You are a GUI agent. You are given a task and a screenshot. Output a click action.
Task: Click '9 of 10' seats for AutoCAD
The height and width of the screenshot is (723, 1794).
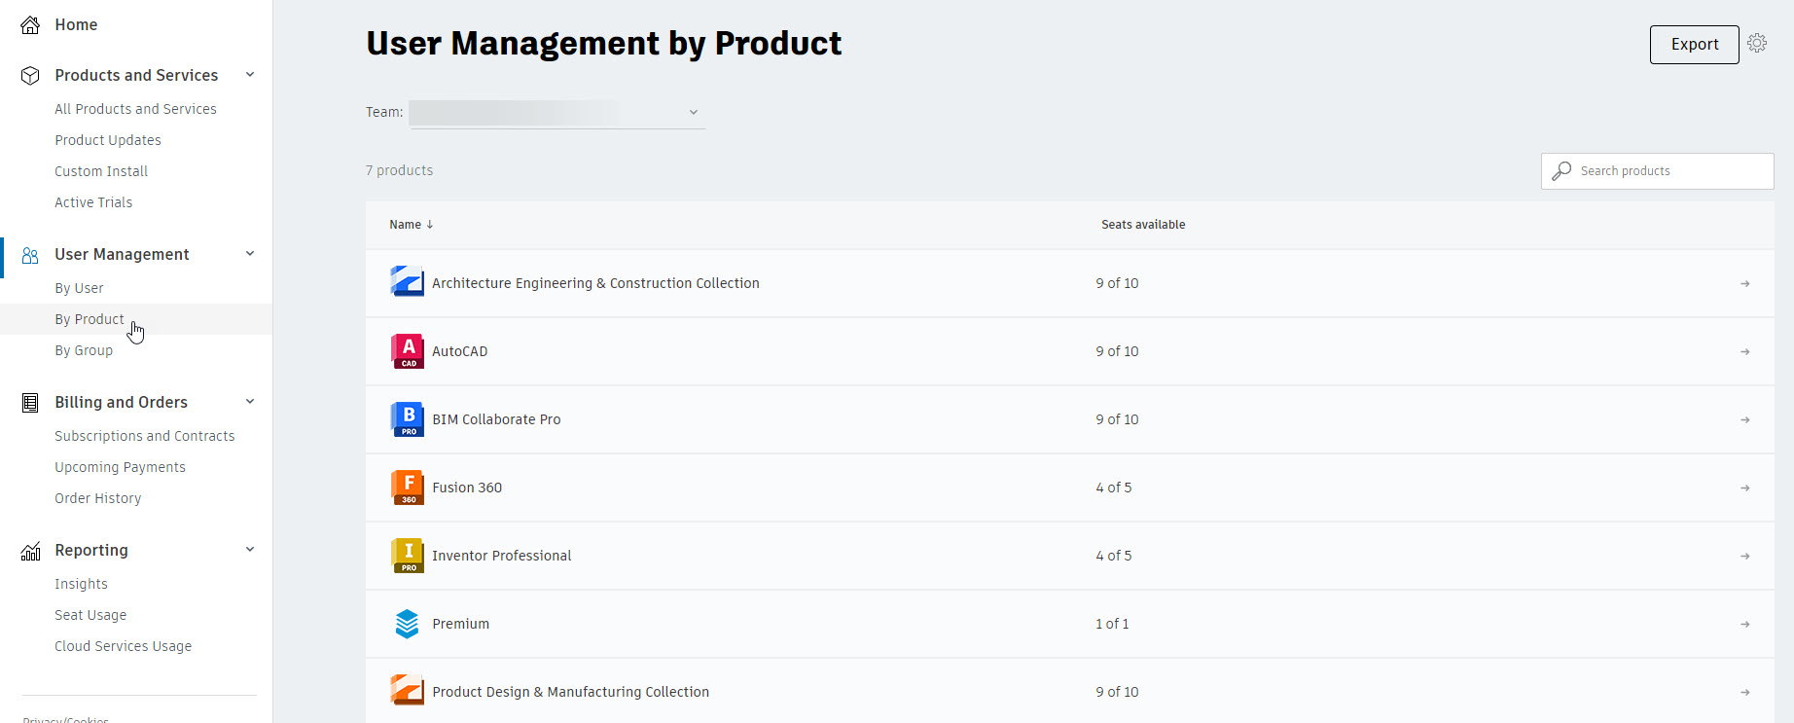[1117, 351]
